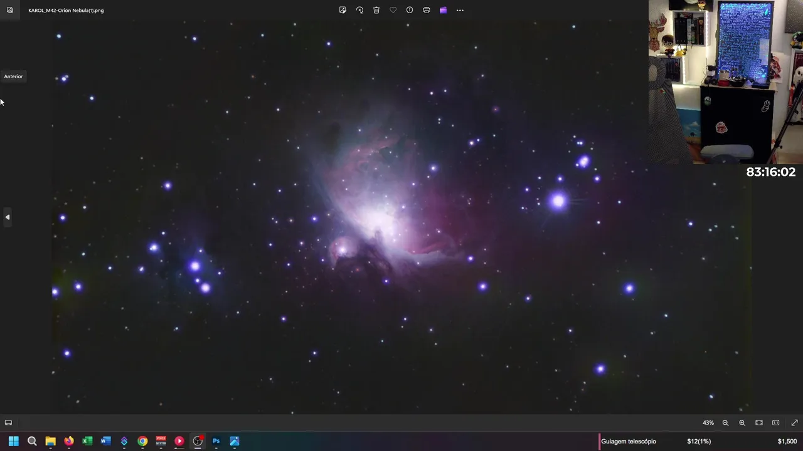Click the Guiagem telescópio goal label
The image size is (803, 451).
629,441
